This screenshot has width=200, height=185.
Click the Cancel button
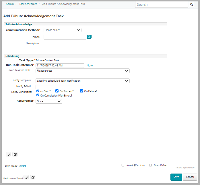click(x=190, y=177)
